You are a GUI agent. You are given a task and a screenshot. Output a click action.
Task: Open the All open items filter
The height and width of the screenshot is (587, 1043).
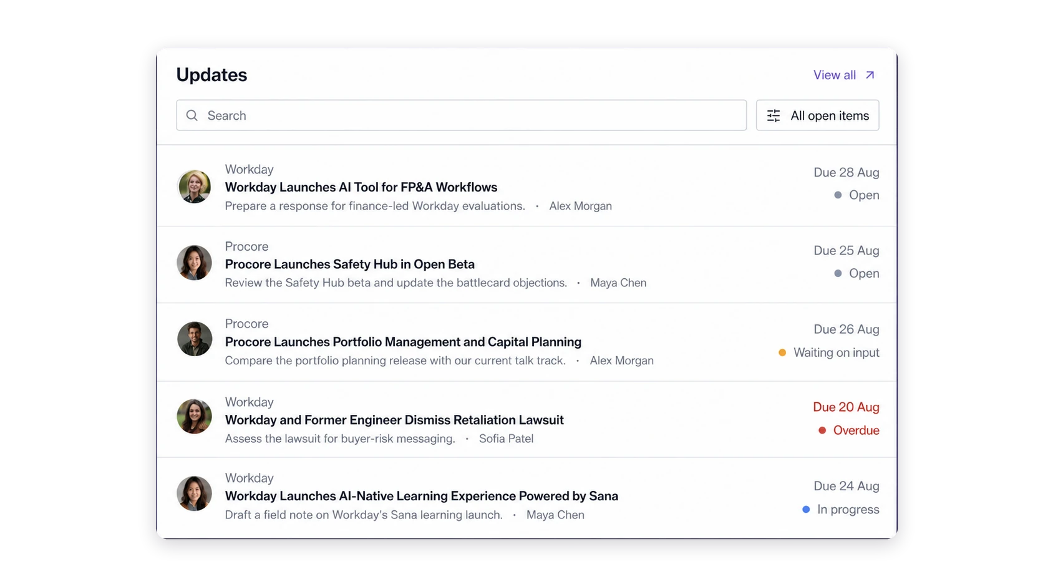tap(817, 115)
